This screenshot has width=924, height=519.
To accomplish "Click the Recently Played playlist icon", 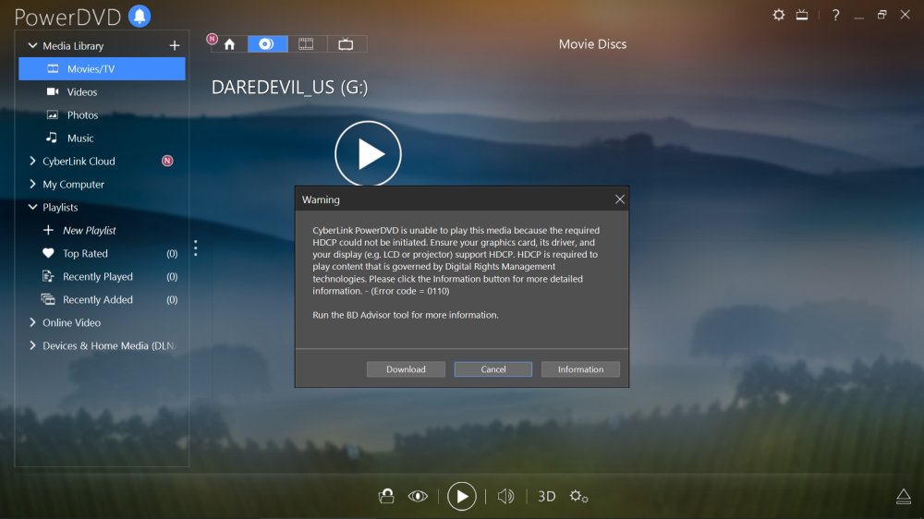I will tap(48, 276).
